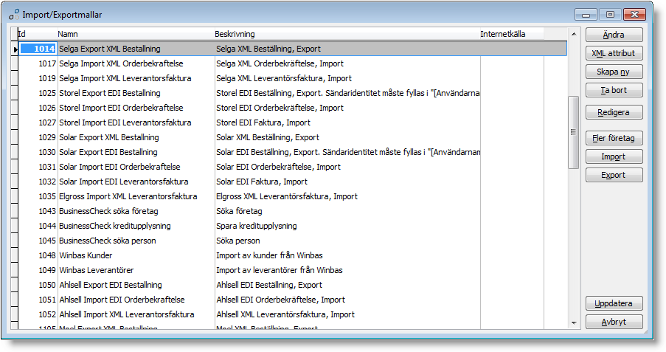Click the Internetkälla column header
The height and width of the screenshot is (352, 666).
pyautogui.click(x=511, y=34)
